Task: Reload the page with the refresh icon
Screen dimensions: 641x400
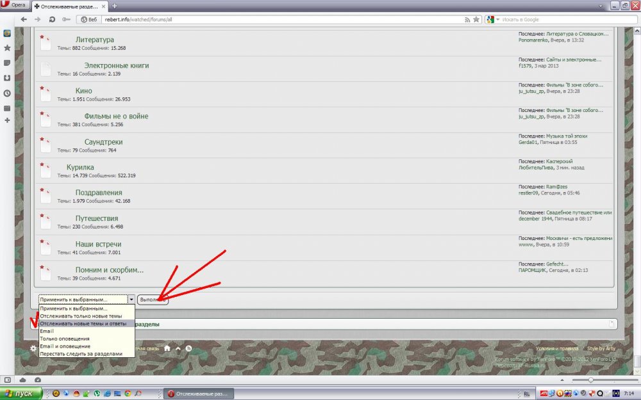Action: pyautogui.click(x=52, y=19)
